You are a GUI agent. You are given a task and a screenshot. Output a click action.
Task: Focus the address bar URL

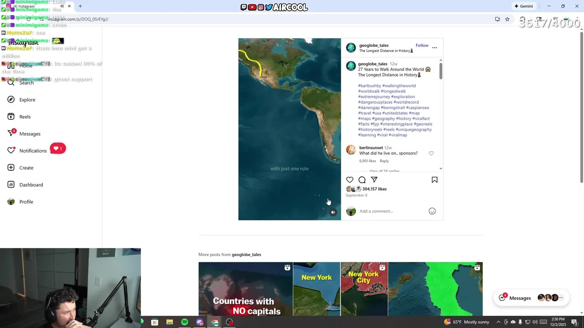pyautogui.click(x=78, y=19)
